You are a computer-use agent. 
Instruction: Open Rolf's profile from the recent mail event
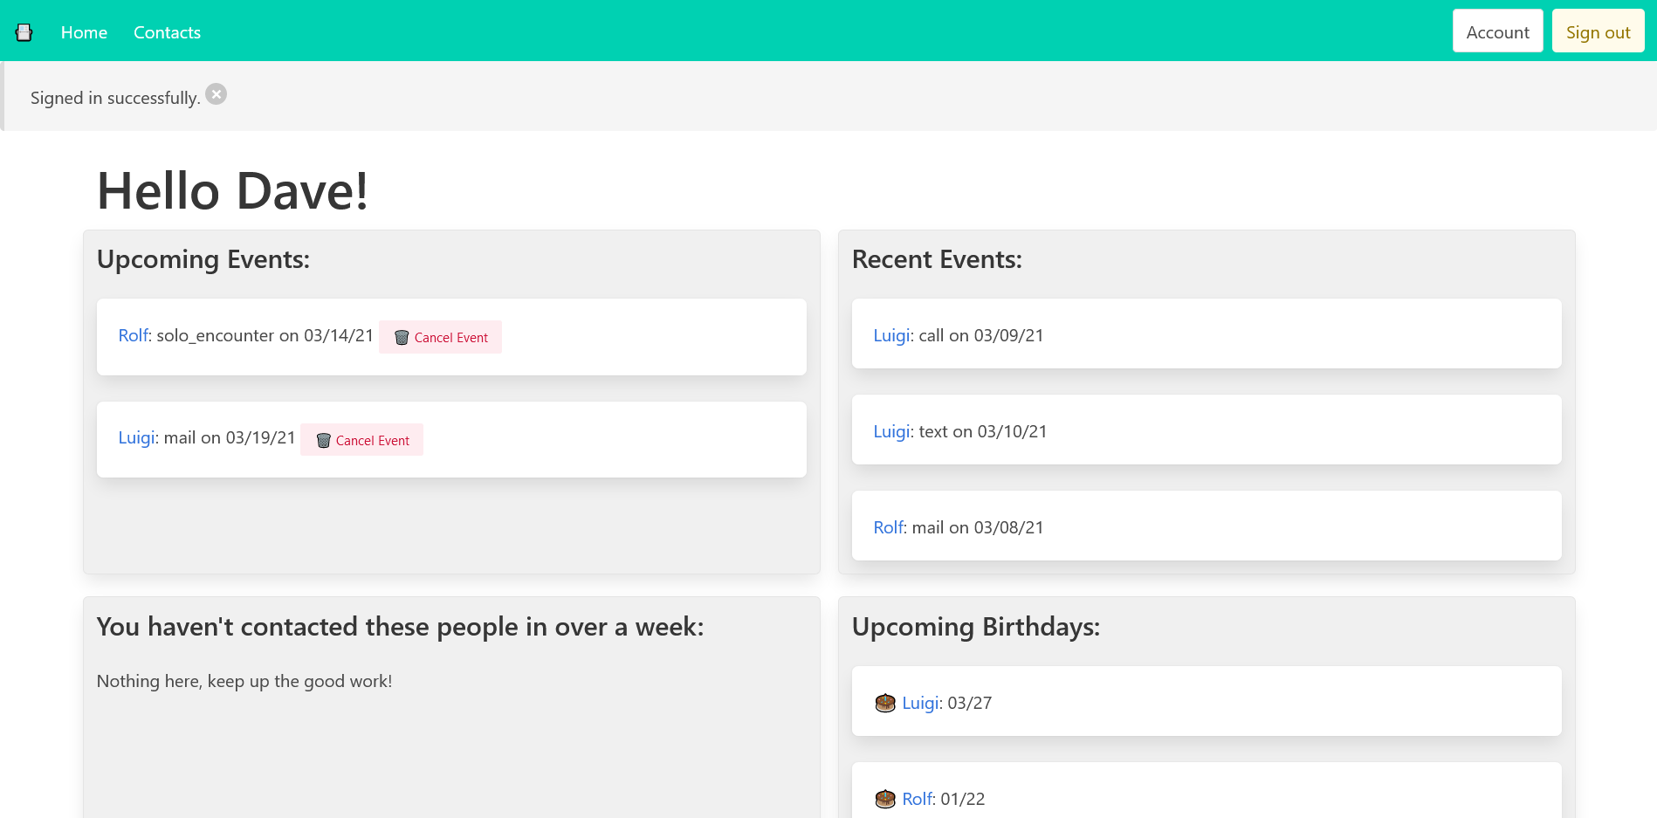[887, 527]
